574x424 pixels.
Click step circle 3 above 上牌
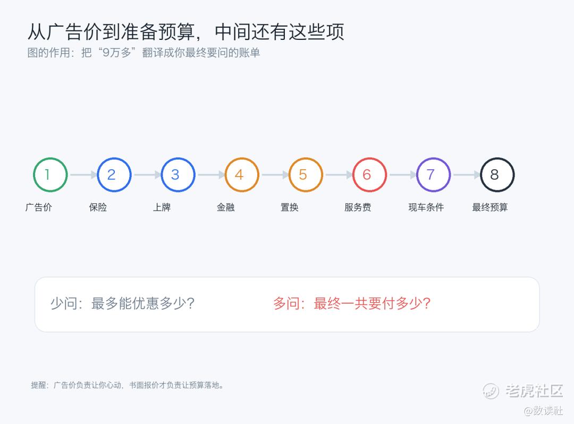178,175
